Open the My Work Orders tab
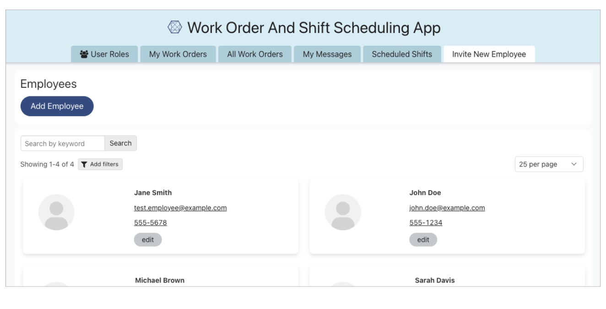 [178, 54]
